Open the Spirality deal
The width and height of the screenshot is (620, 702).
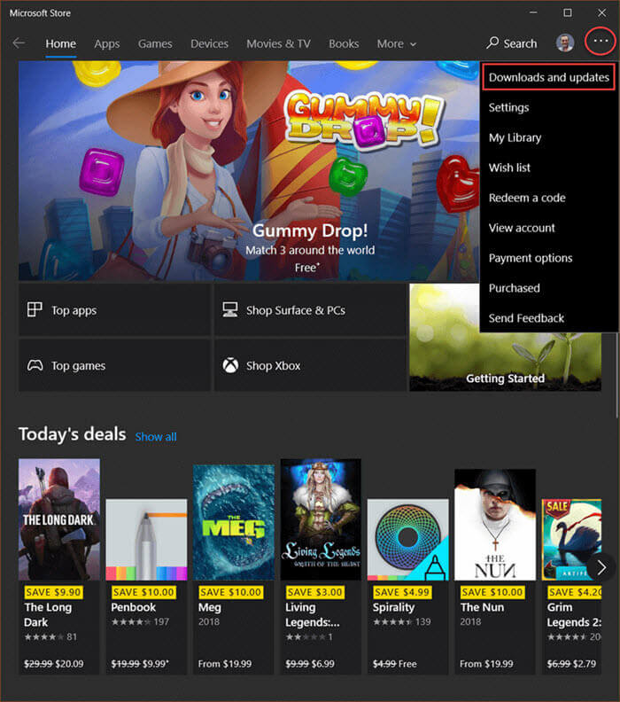tap(408, 587)
